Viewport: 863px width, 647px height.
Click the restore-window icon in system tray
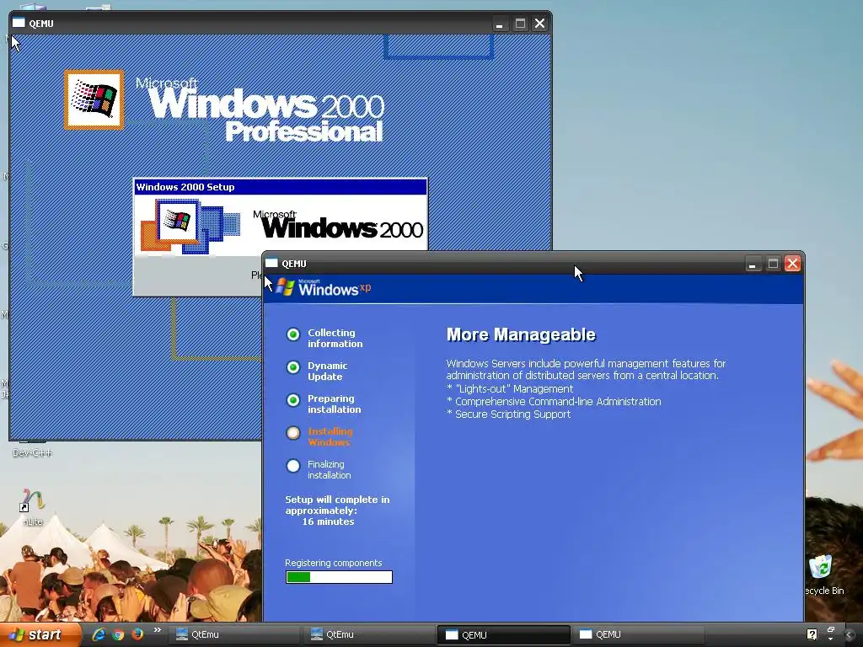pyautogui.click(x=830, y=630)
